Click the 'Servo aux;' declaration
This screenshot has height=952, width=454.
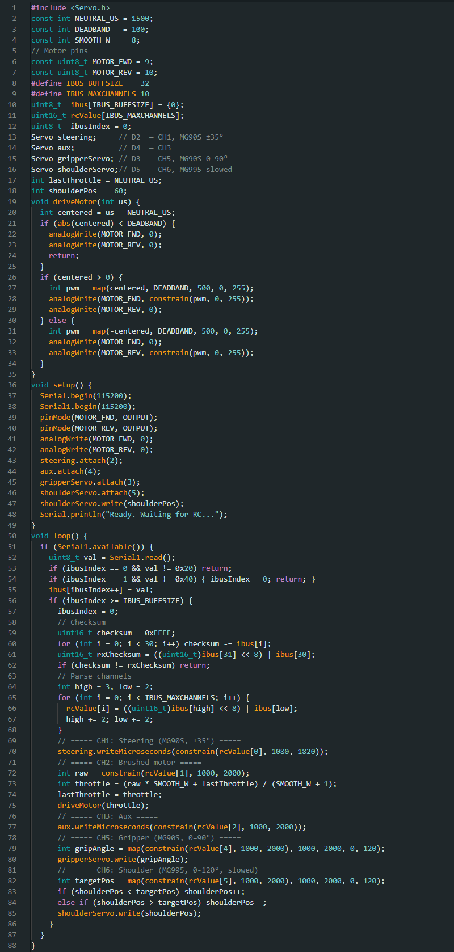coord(53,148)
